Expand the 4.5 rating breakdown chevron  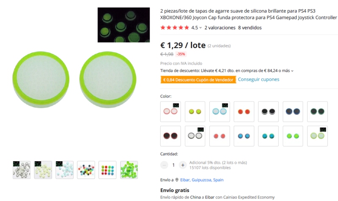pyautogui.click(x=201, y=28)
